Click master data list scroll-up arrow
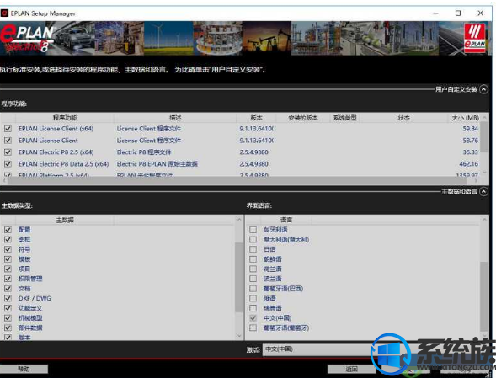 [239, 220]
